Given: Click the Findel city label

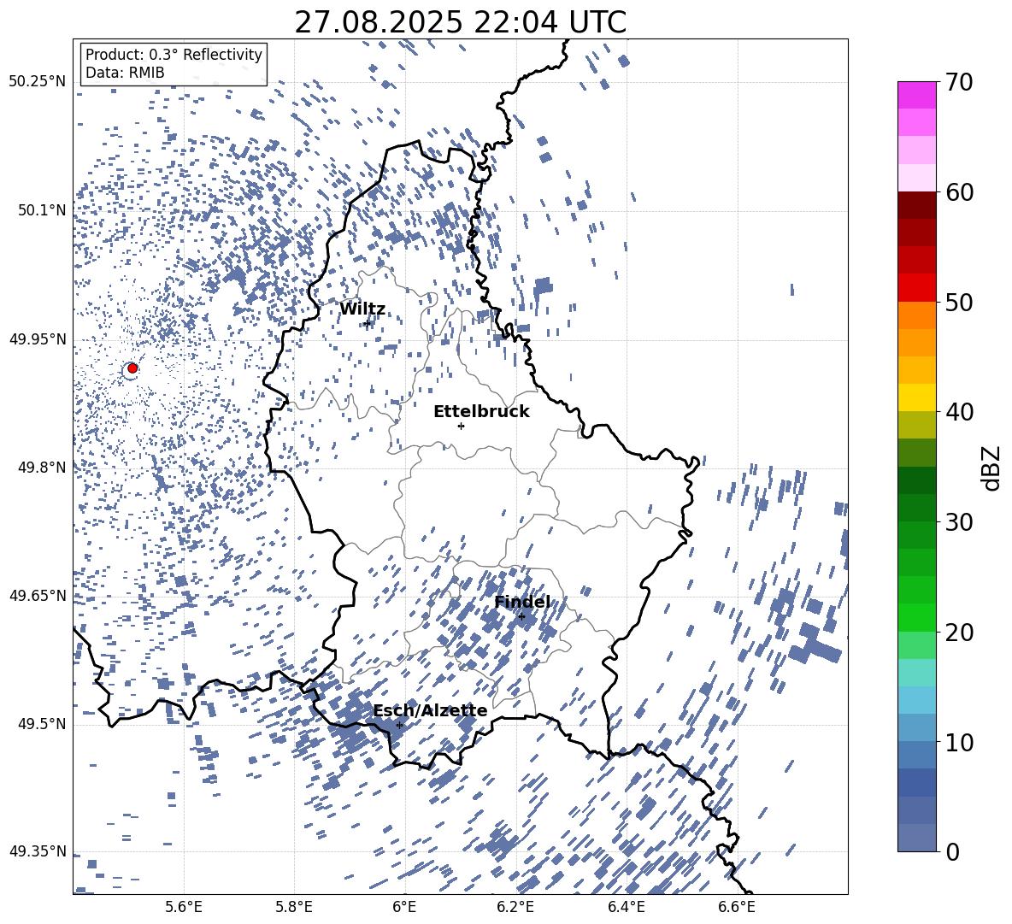Looking at the screenshot, I should [522, 602].
